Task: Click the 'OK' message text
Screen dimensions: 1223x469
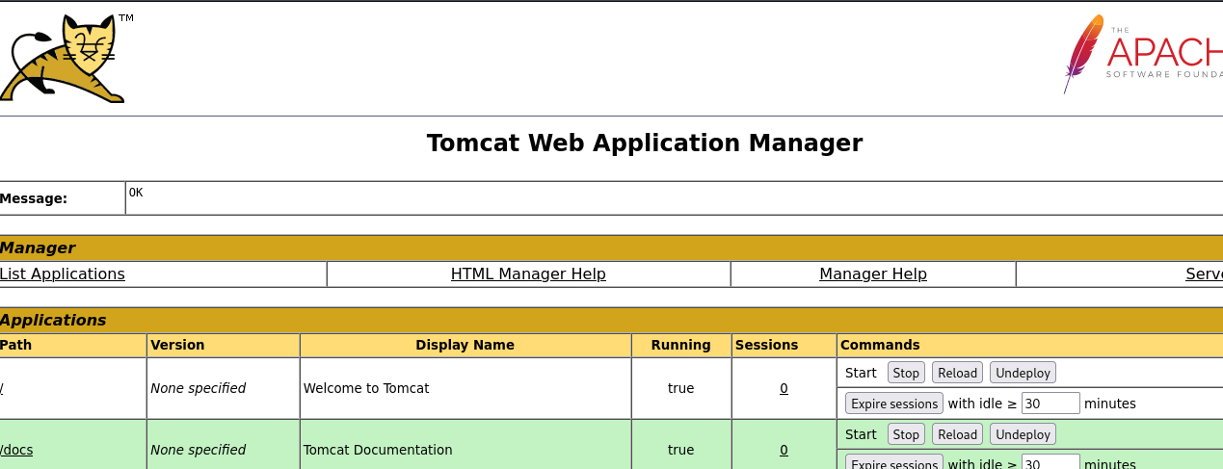Action: 136,193
